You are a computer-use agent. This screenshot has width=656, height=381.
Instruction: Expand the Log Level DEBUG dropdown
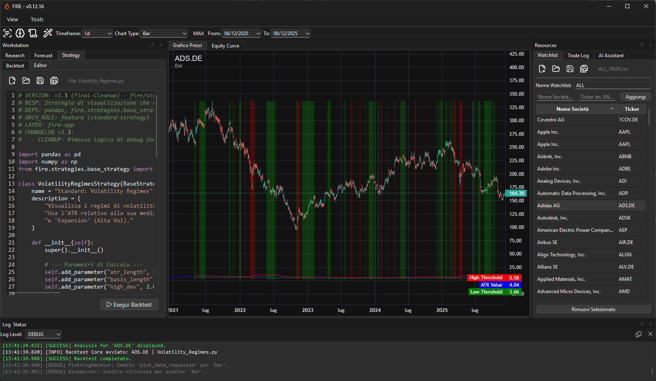pyautogui.click(x=43, y=334)
